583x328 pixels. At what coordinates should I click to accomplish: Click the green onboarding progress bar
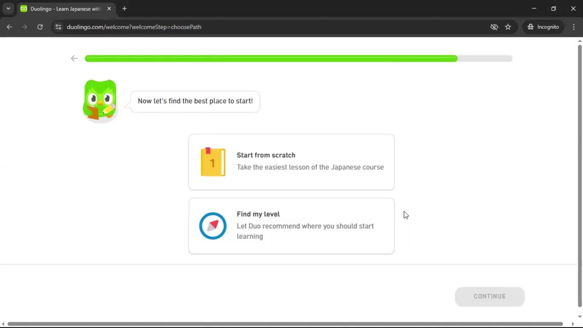click(270, 58)
